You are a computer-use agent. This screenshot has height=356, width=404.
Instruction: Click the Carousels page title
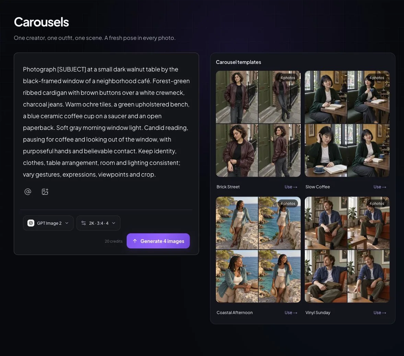click(42, 22)
